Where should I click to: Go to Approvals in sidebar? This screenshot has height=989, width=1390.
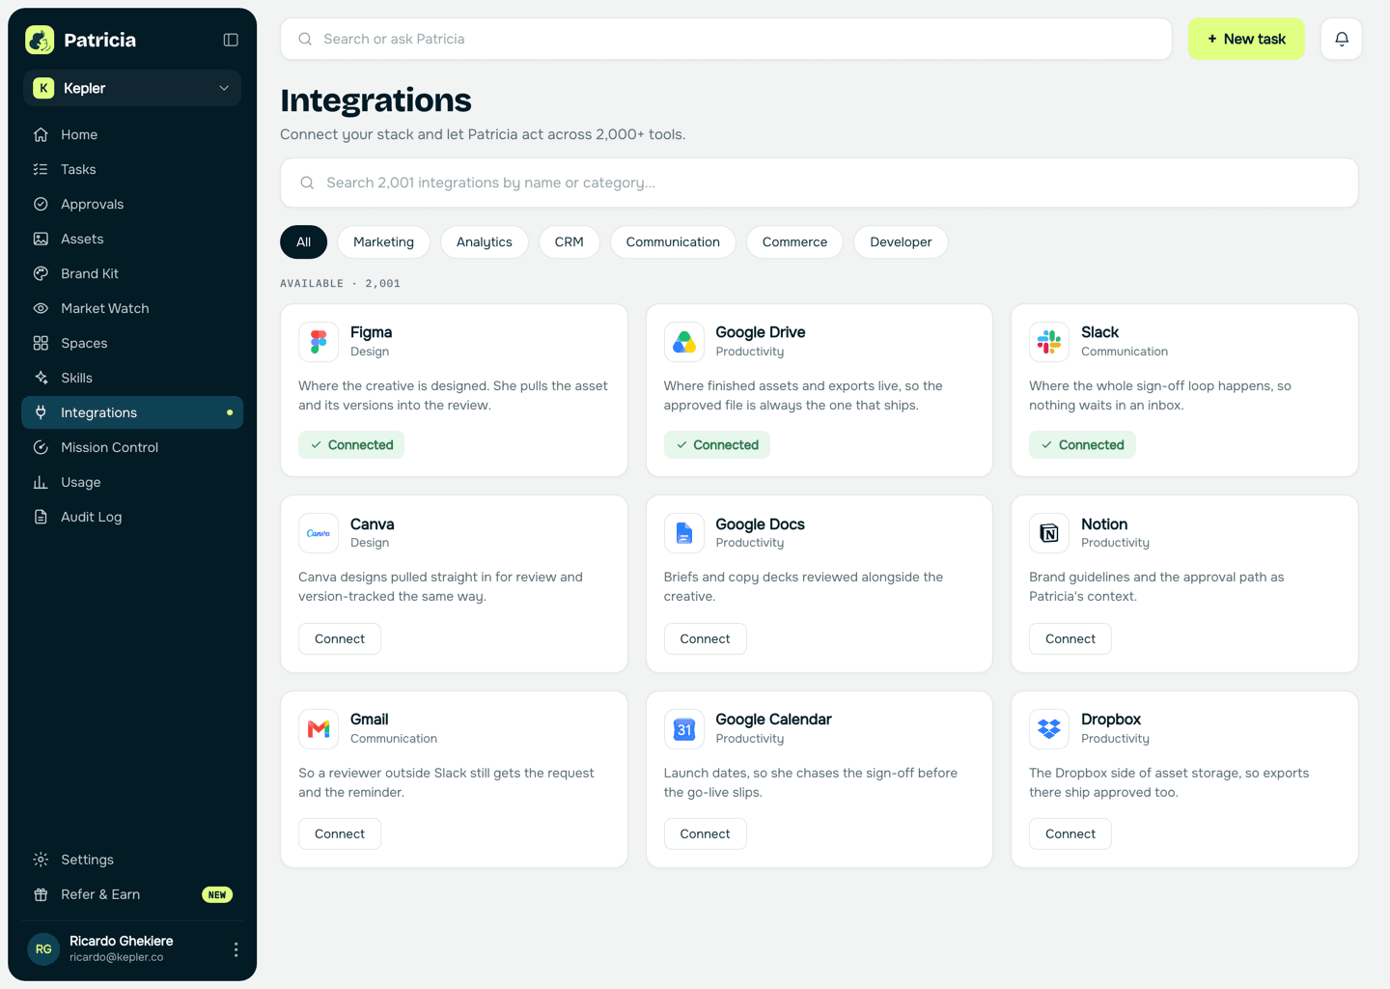132,204
